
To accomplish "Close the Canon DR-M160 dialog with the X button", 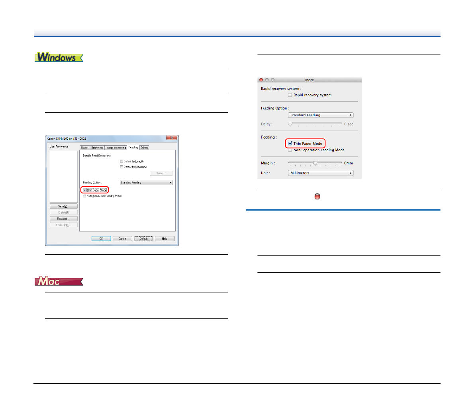I will 172,138.
